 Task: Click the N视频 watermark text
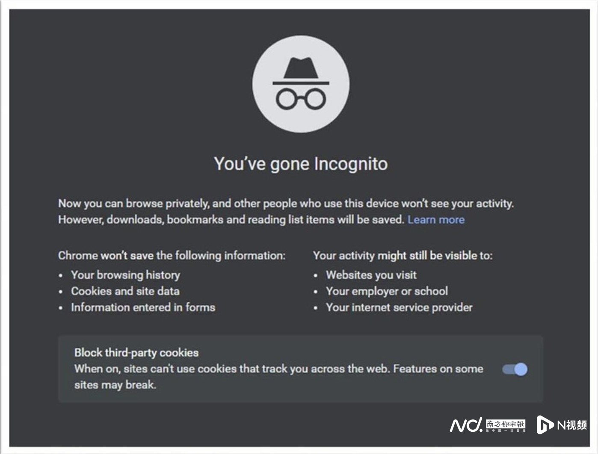pyautogui.click(x=572, y=425)
